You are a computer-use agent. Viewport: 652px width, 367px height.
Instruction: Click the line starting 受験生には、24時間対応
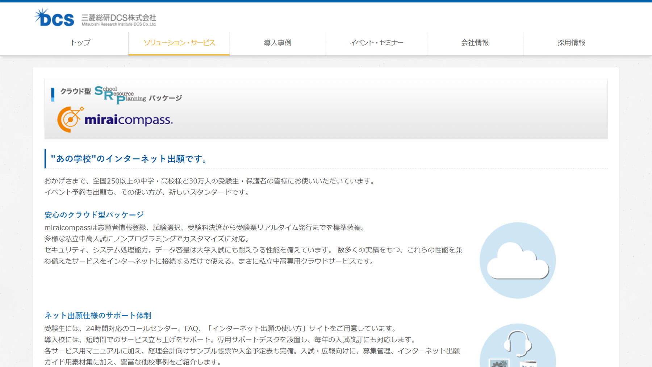coord(221,329)
